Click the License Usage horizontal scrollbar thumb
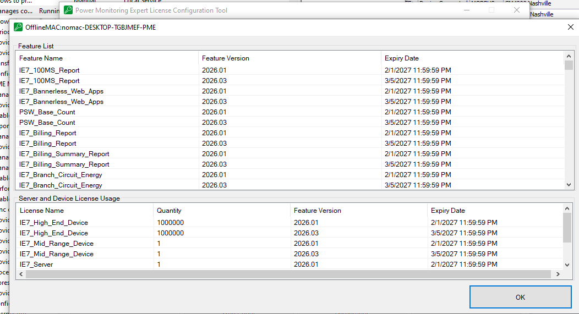Image resolution: width=579 pixels, height=314 pixels. [x=288, y=274]
